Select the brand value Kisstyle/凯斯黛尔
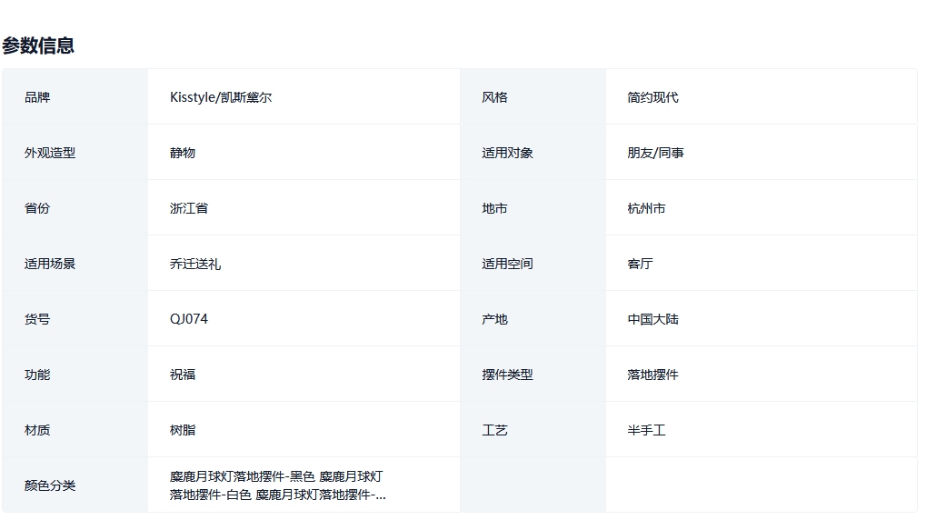Screen dimensions: 936x520 [x=221, y=97]
